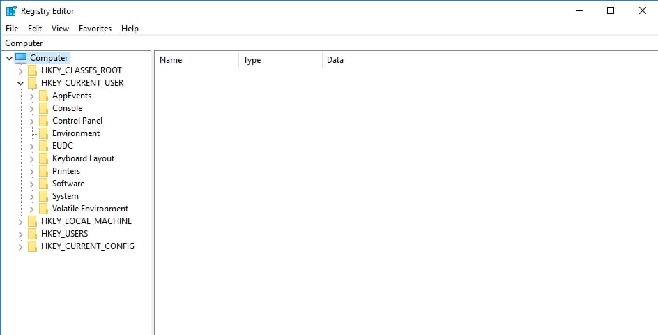
Task: Select the HKEY_USERS text label
Action: (x=65, y=233)
